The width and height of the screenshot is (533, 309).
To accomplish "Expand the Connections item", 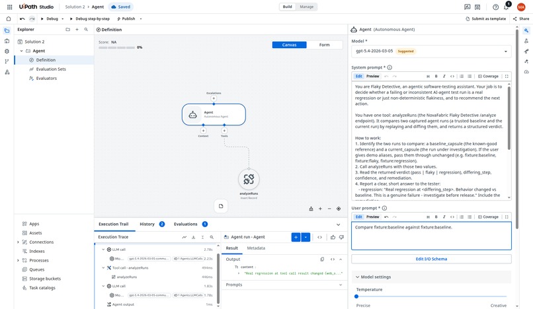I will 18,242.
